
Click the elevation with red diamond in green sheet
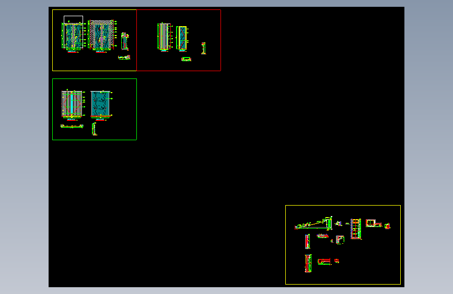tap(72, 105)
